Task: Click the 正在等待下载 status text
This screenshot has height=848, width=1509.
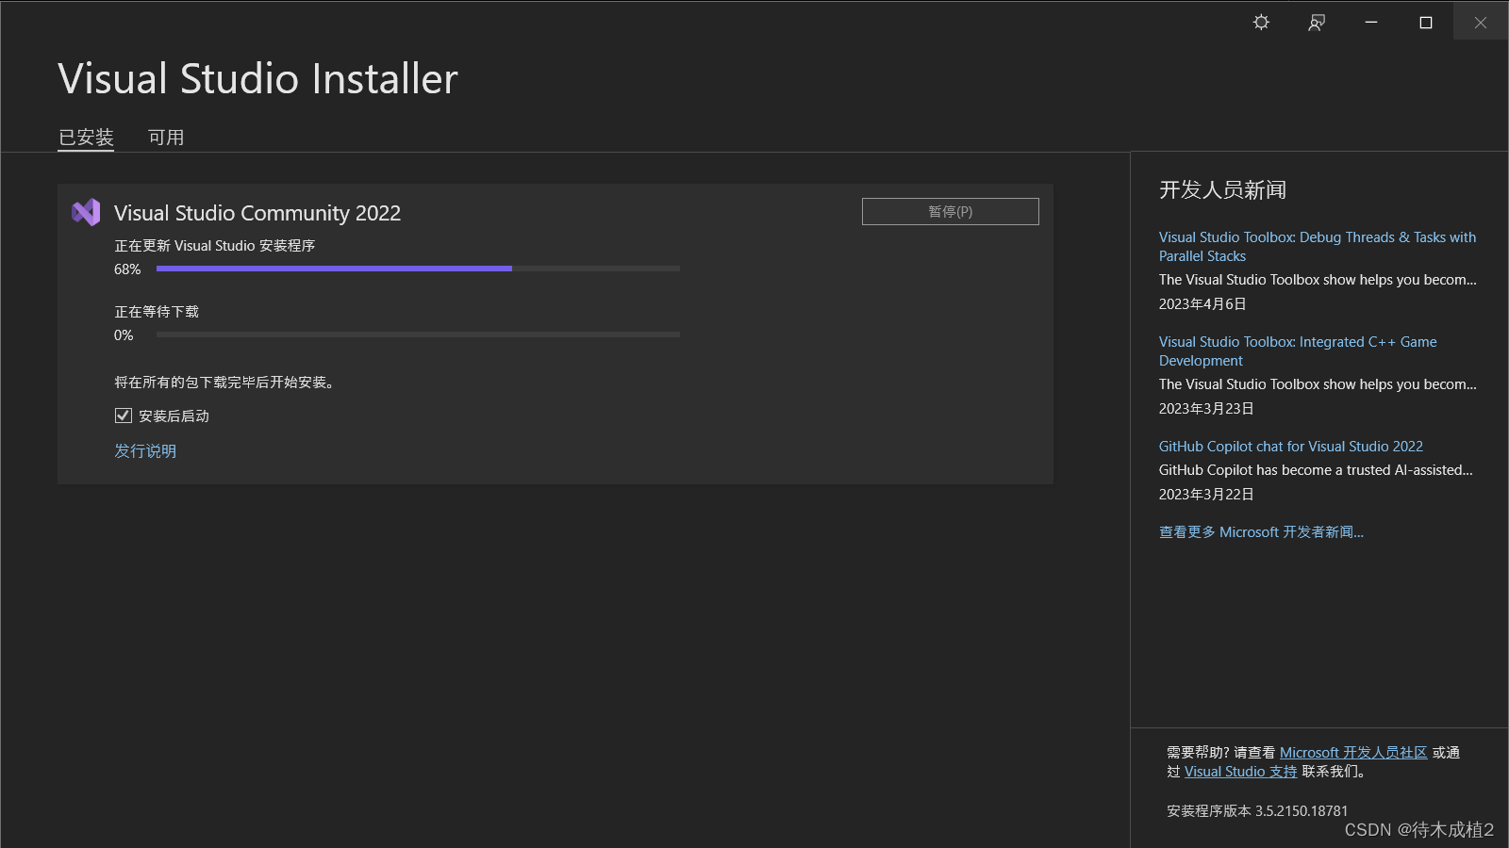Action: [157, 311]
